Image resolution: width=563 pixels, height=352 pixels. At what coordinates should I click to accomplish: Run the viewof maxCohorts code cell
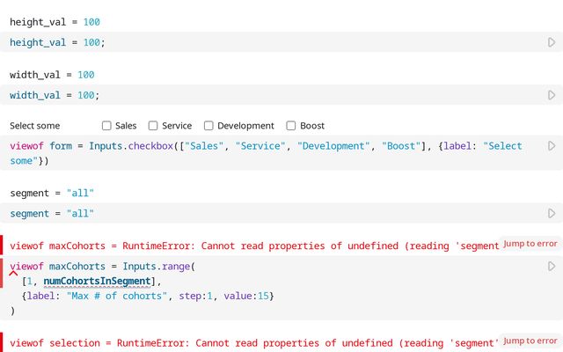point(552,266)
